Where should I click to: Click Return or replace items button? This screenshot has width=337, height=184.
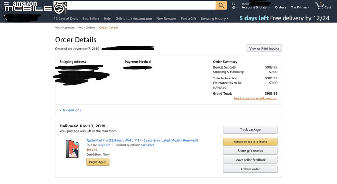coord(250,142)
